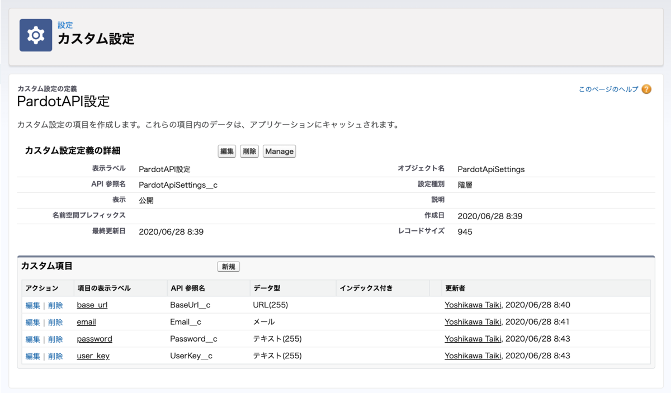Select the 公開 visibility value
Viewport: 671px width, 393px height.
146,201
